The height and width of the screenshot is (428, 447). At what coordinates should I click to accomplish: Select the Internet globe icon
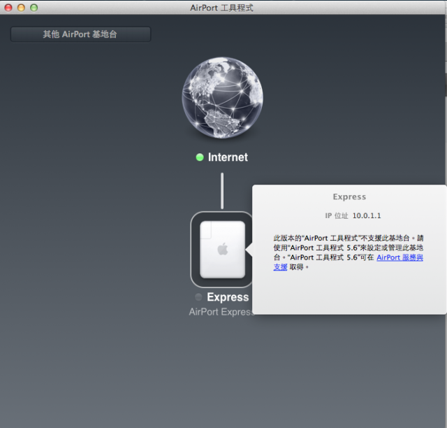[222, 98]
